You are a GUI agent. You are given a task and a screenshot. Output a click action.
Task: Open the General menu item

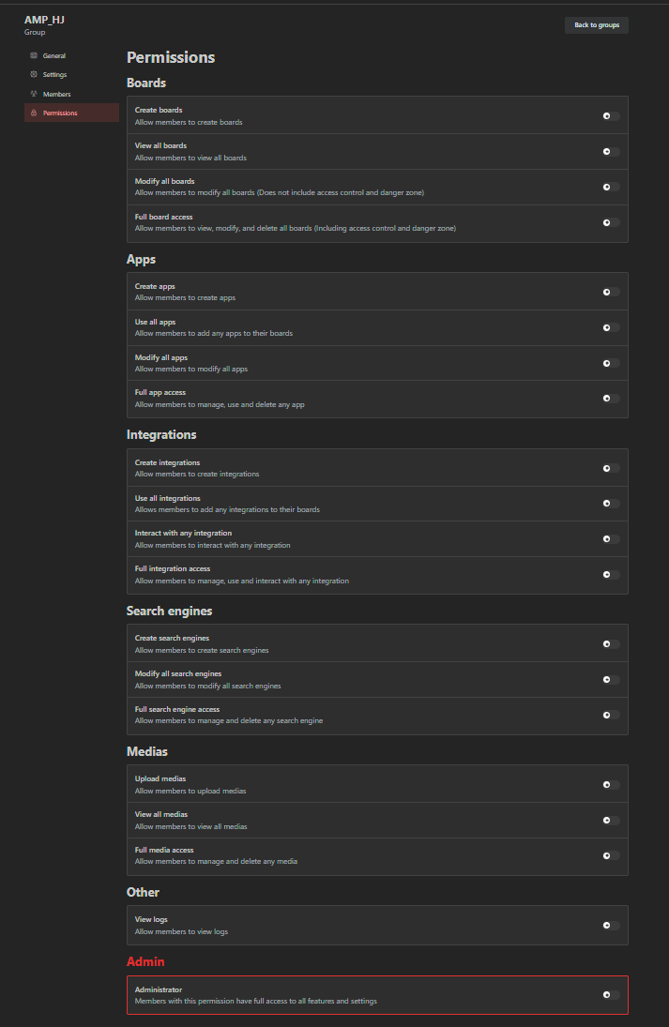(54, 56)
